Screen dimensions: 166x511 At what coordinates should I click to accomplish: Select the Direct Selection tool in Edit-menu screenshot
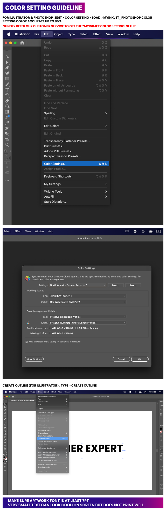[7, 62]
